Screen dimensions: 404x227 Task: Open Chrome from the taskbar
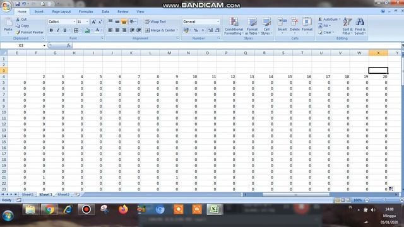pos(50,210)
